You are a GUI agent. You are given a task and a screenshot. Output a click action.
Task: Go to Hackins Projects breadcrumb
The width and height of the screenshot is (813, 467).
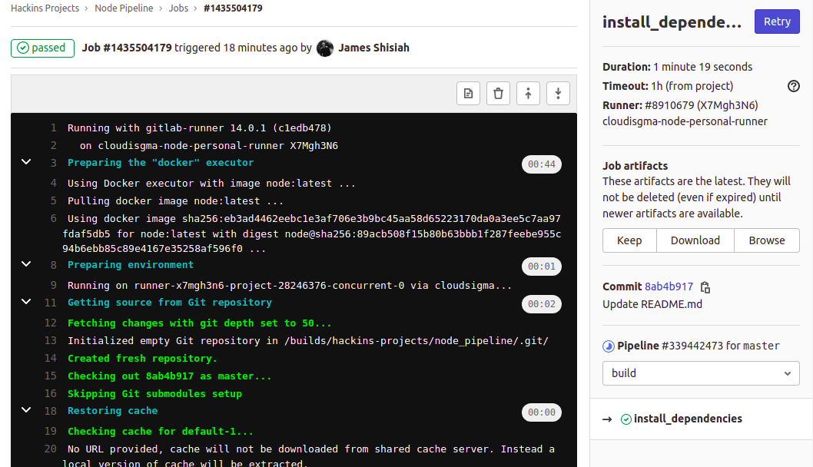tap(45, 8)
